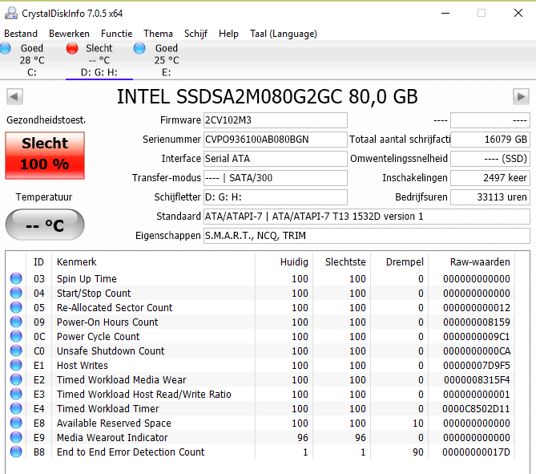
Task: Click the Interface field Serial ATA
Action: (x=276, y=159)
